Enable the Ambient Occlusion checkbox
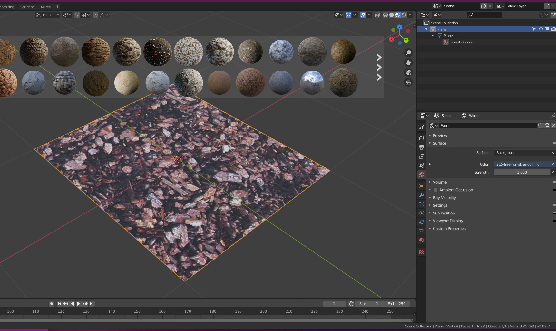The height and width of the screenshot is (331, 556). click(435, 190)
